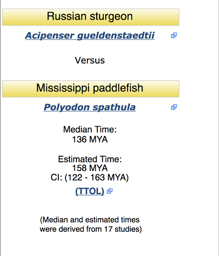Click the Versus text between taxa
220x256 pixels.
click(x=90, y=60)
